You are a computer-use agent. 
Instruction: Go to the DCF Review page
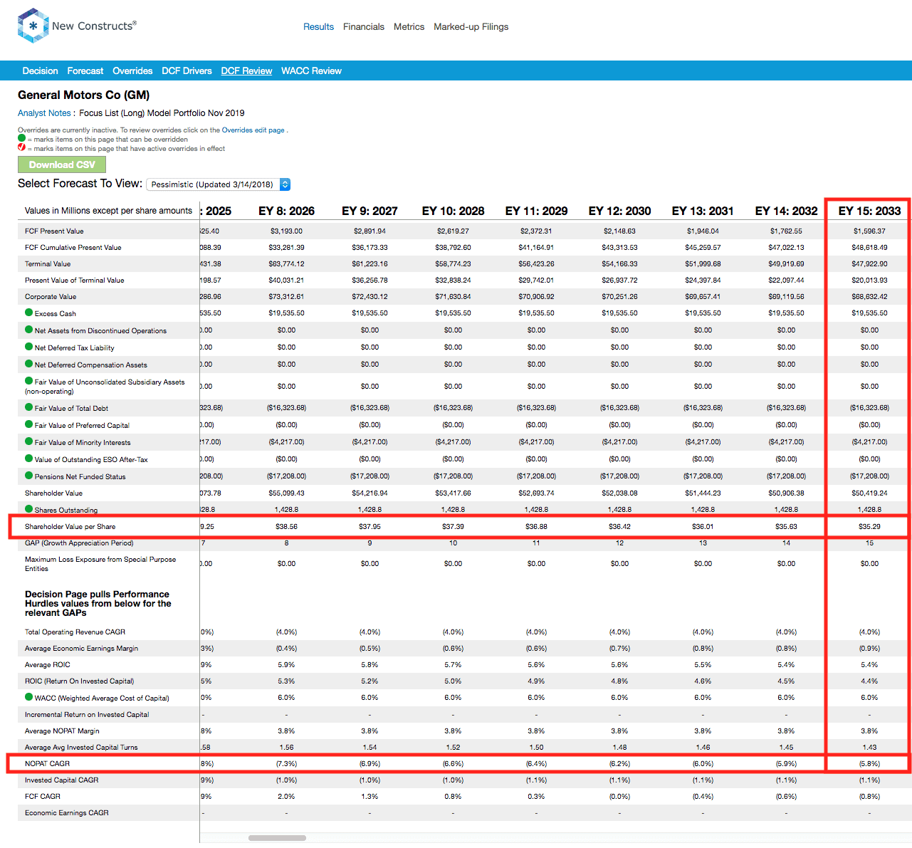click(246, 70)
